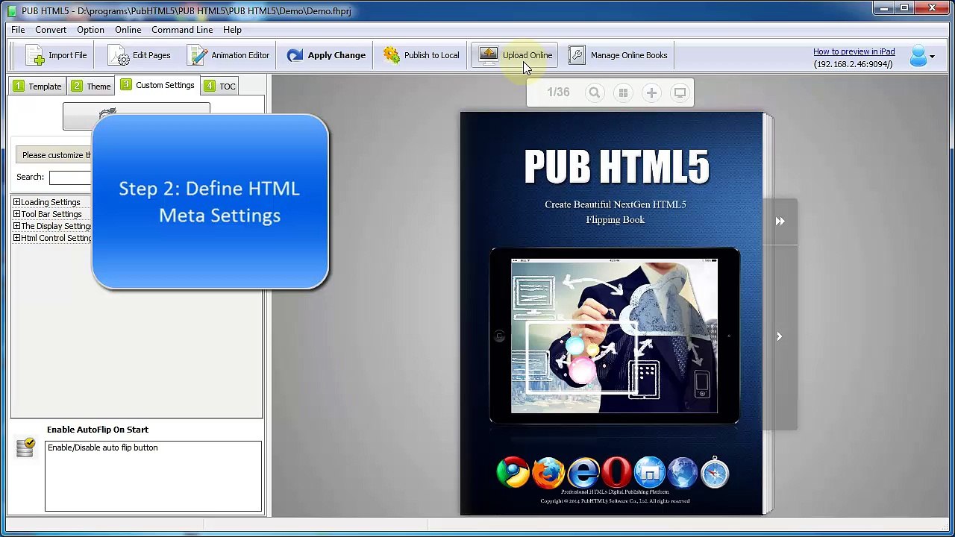Click the thumbnails grid icon in preview toolbar
Image resolution: width=955 pixels, height=537 pixels.
[623, 92]
